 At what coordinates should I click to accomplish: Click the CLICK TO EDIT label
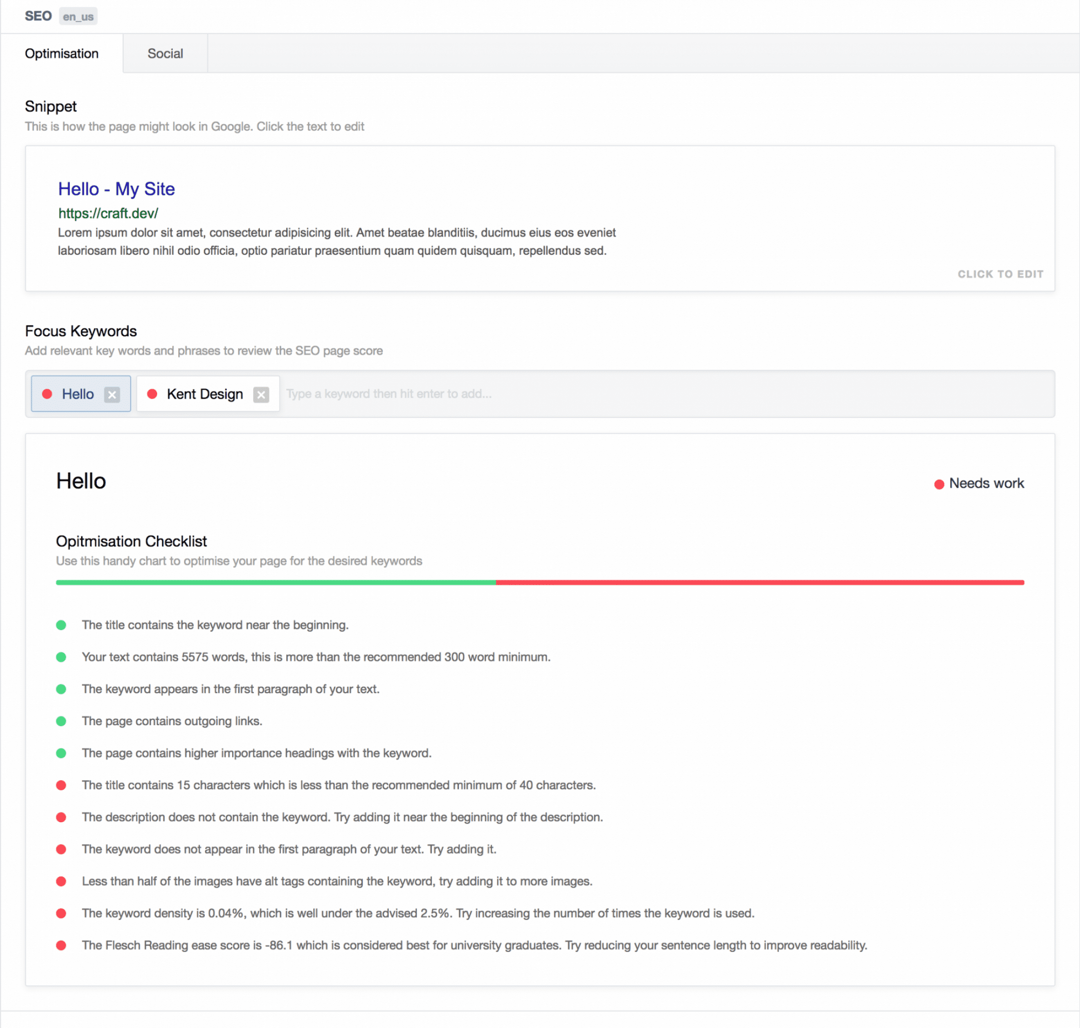(x=1000, y=274)
